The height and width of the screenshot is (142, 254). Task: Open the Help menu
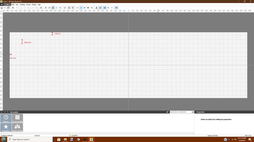click(x=39, y=5)
